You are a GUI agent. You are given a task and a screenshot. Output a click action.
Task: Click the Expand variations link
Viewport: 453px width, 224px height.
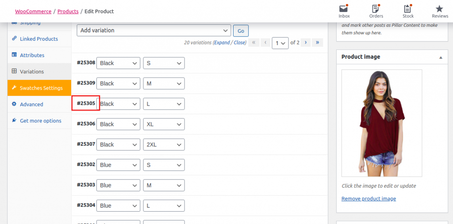click(222, 42)
